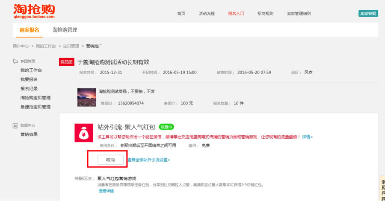Open 营销效果 in the sidebar

(29, 134)
